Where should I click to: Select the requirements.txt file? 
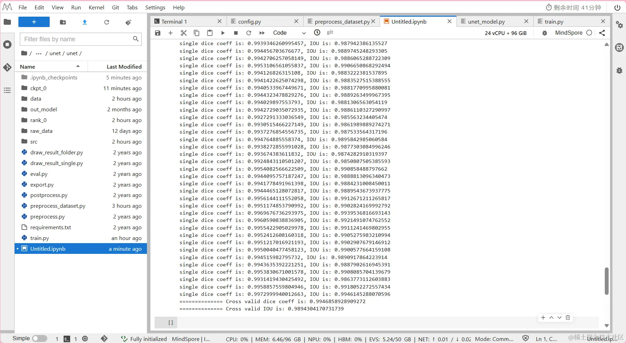pos(81,227)
